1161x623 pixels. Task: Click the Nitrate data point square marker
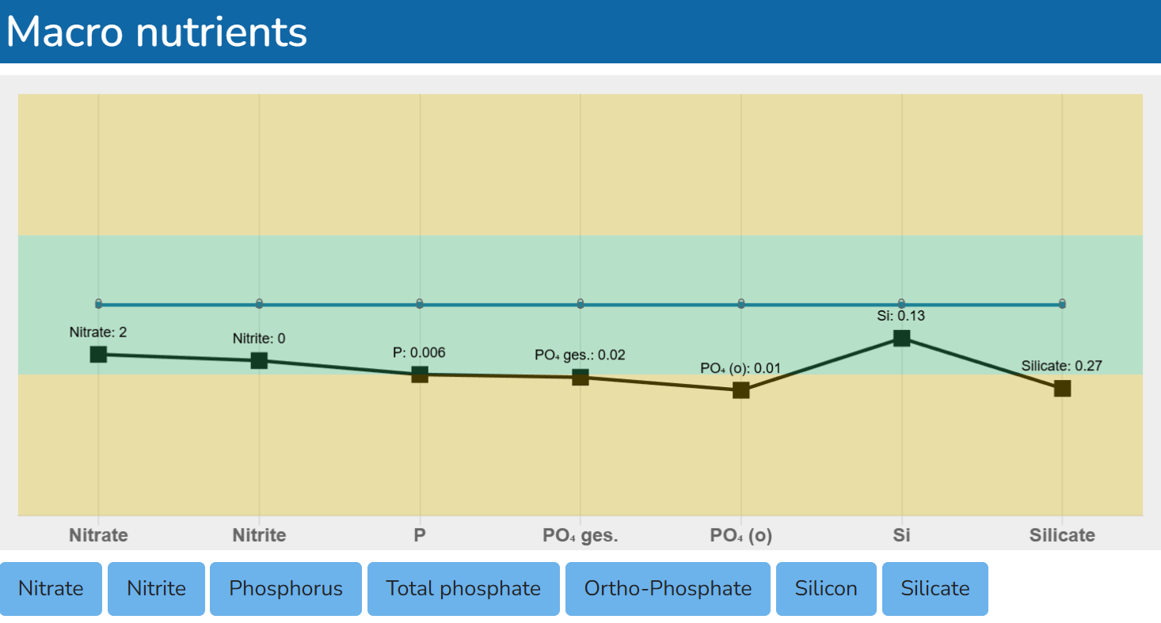(98, 354)
